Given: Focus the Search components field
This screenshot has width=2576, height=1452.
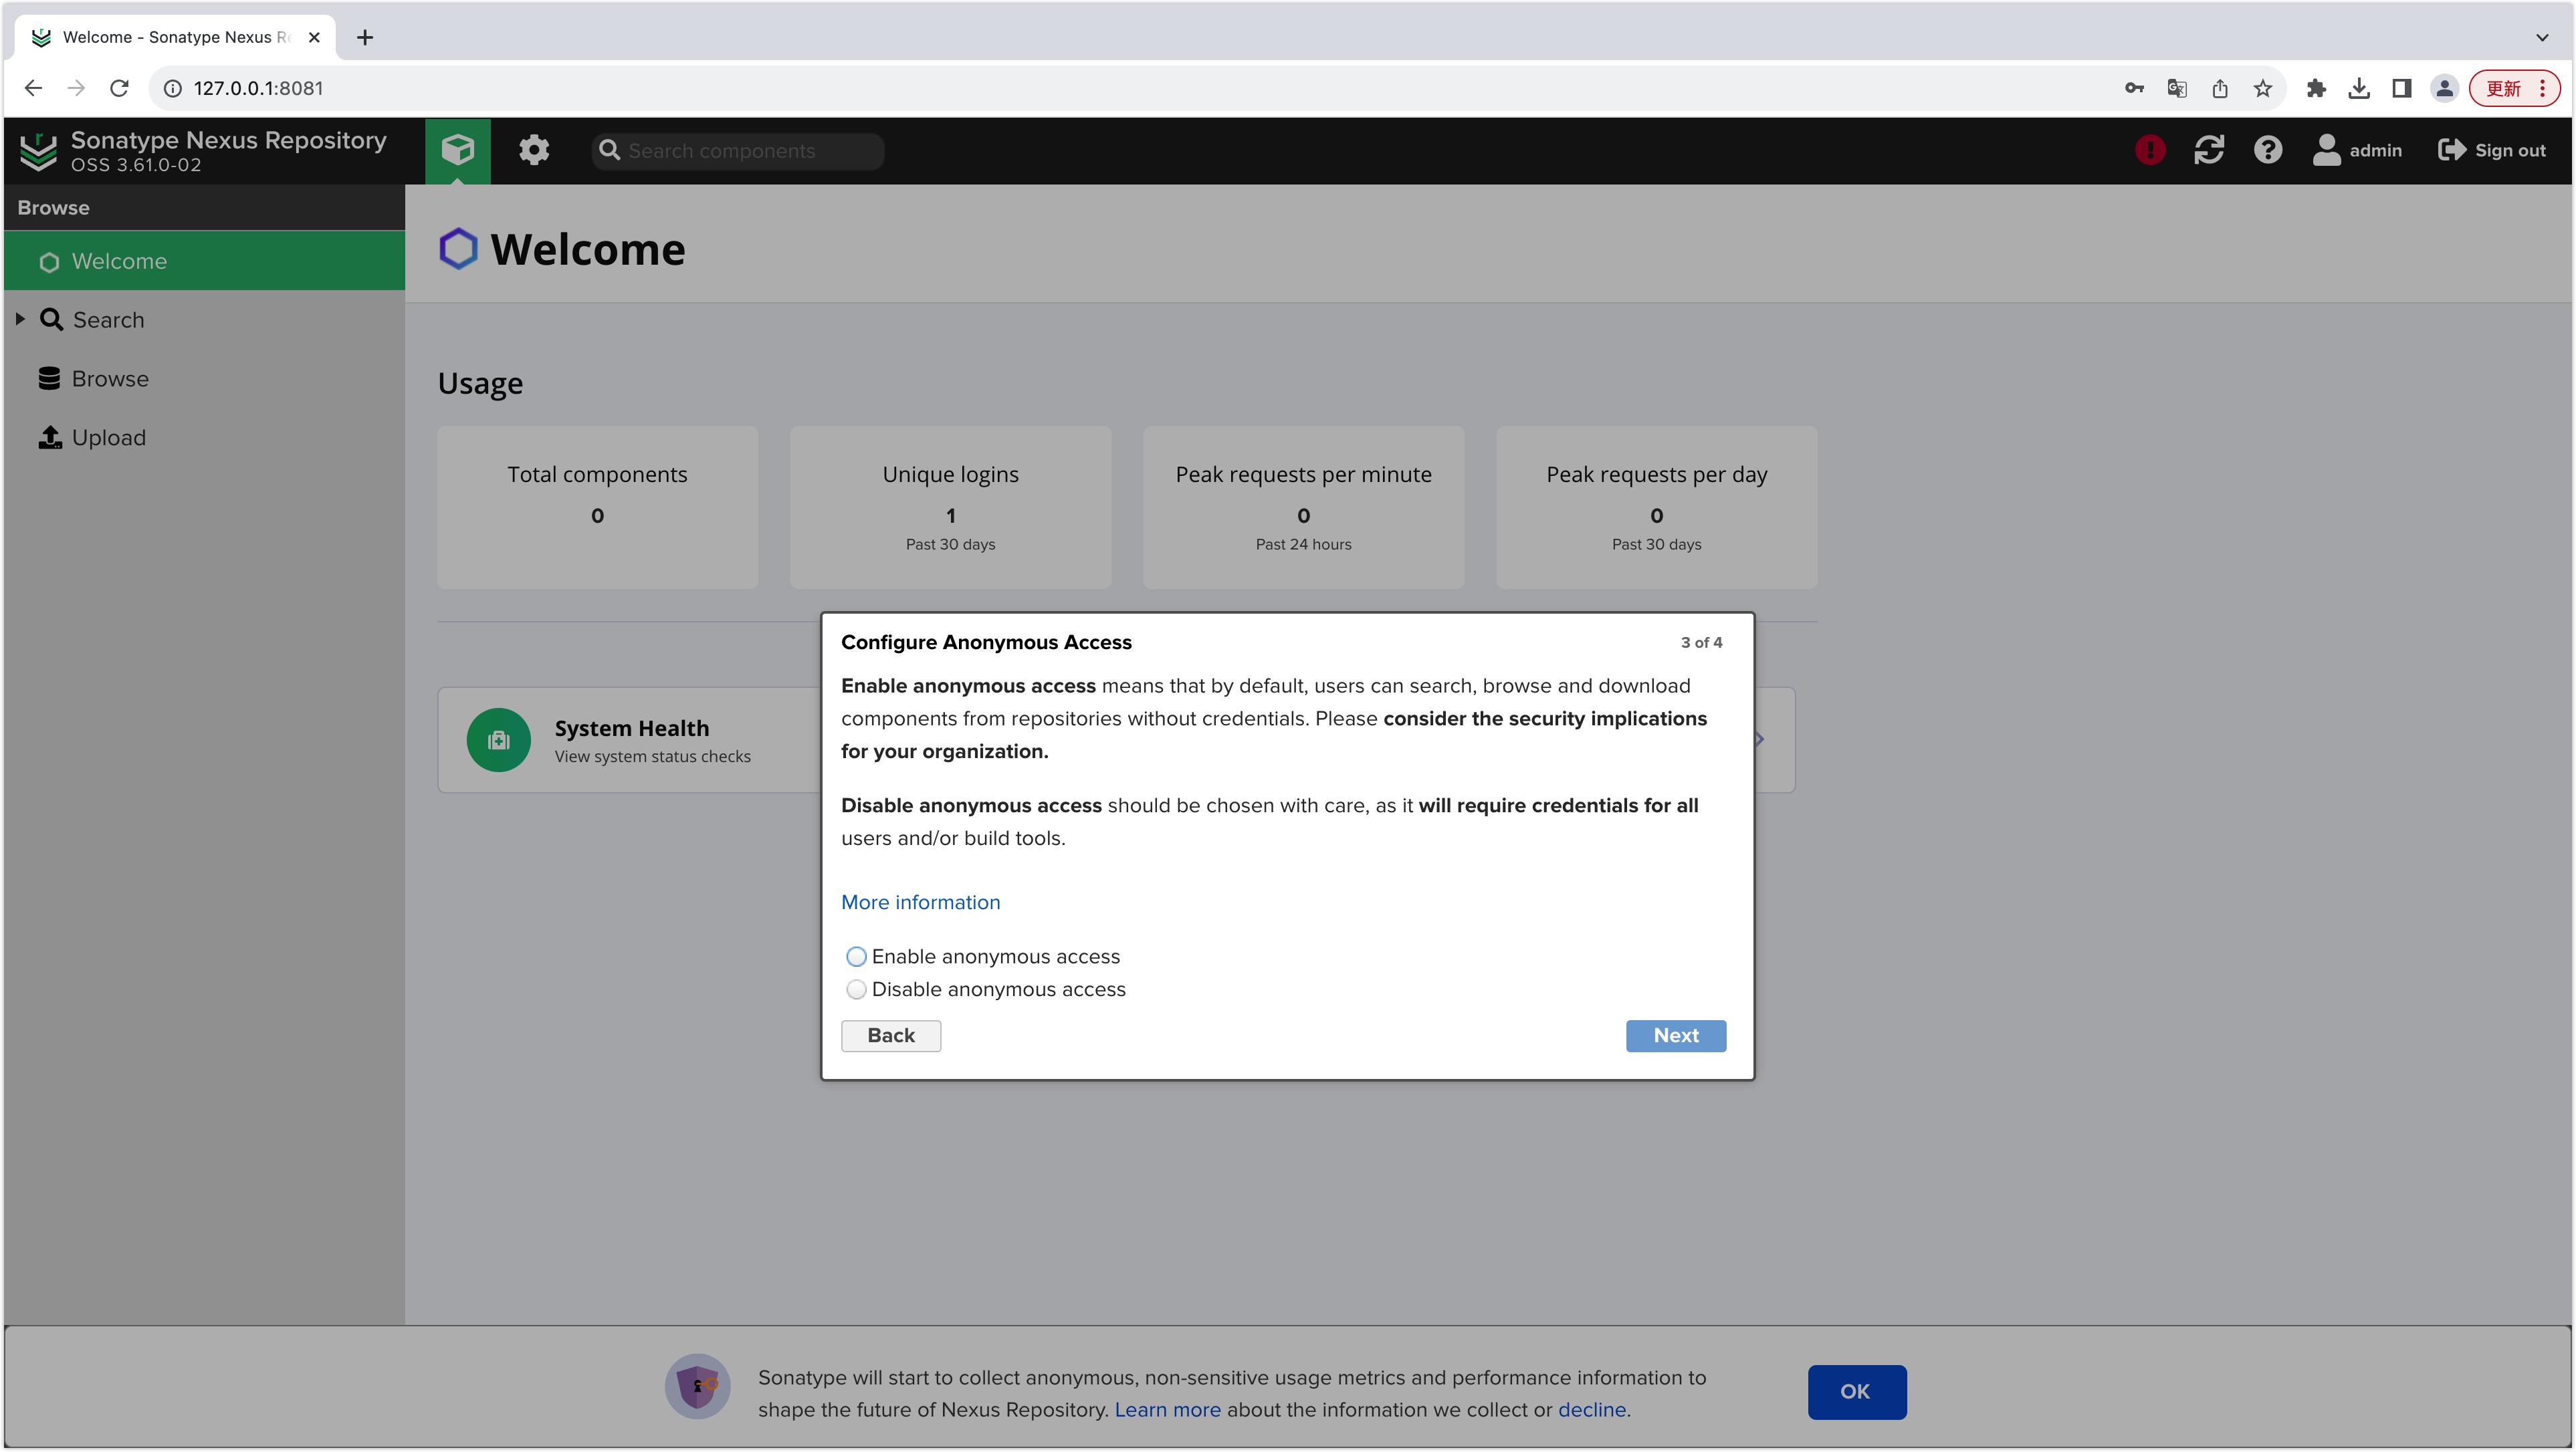Looking at the screenshot, I should (x=737, y=151).
